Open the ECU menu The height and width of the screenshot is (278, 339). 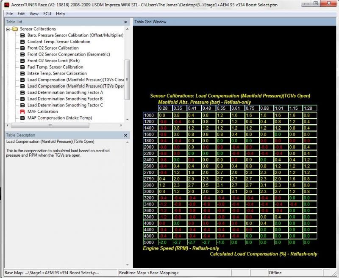[x=47, y=14]
